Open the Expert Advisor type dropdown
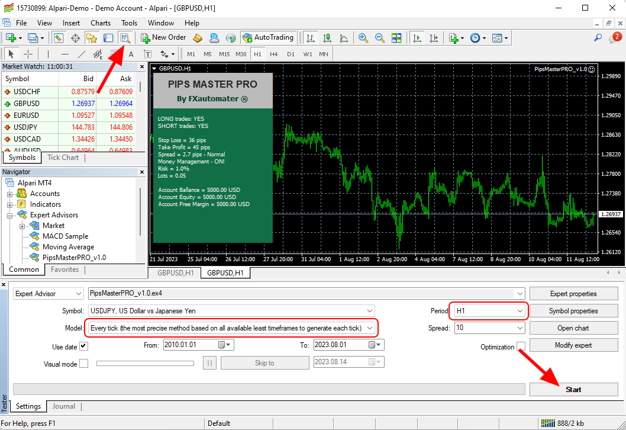626x430 pixels. (49, 294)
